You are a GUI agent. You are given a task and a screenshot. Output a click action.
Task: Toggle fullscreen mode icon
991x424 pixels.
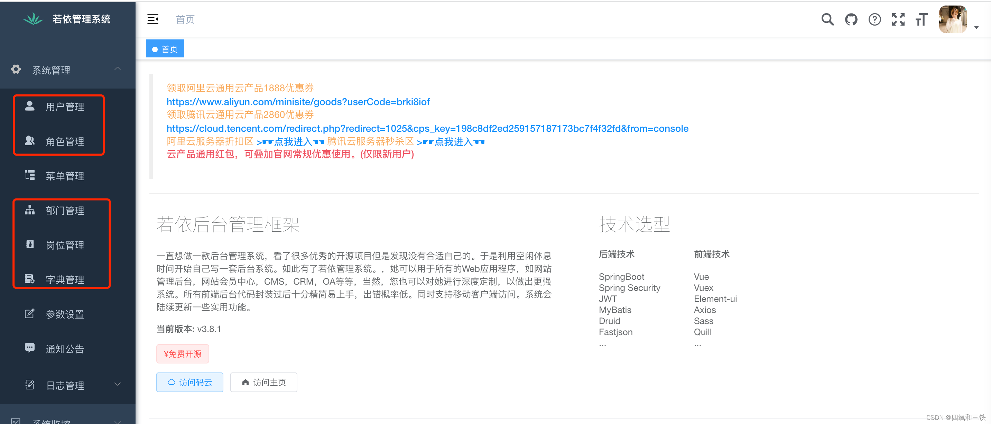click(x=898, y=19)
